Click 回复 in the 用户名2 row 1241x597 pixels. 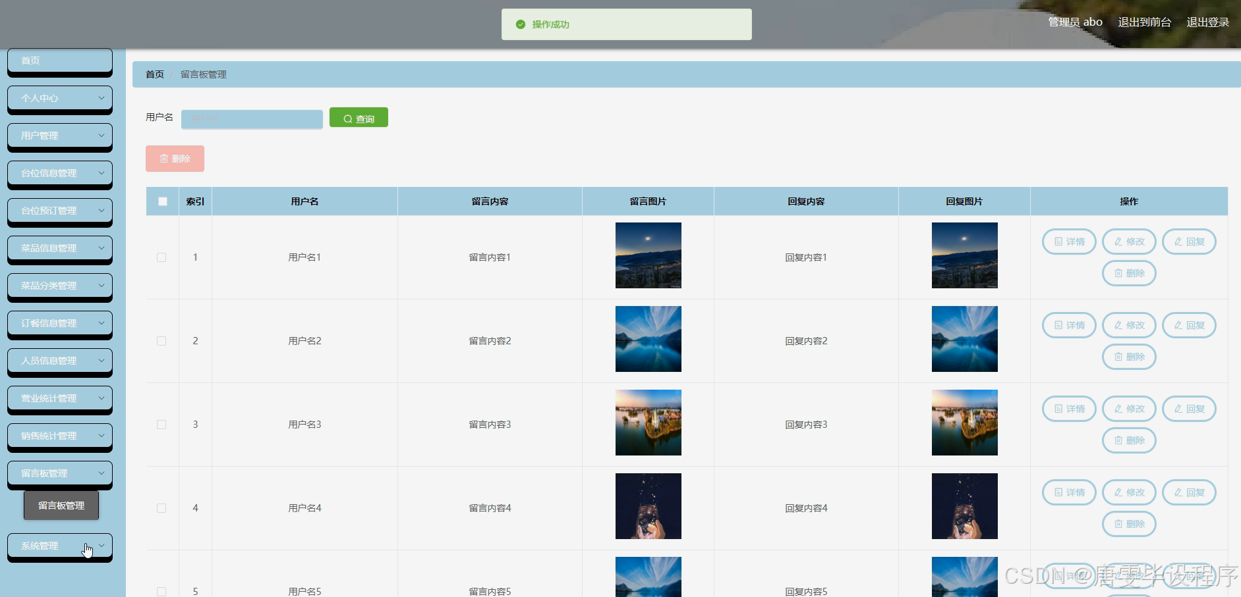point(1189,325)
